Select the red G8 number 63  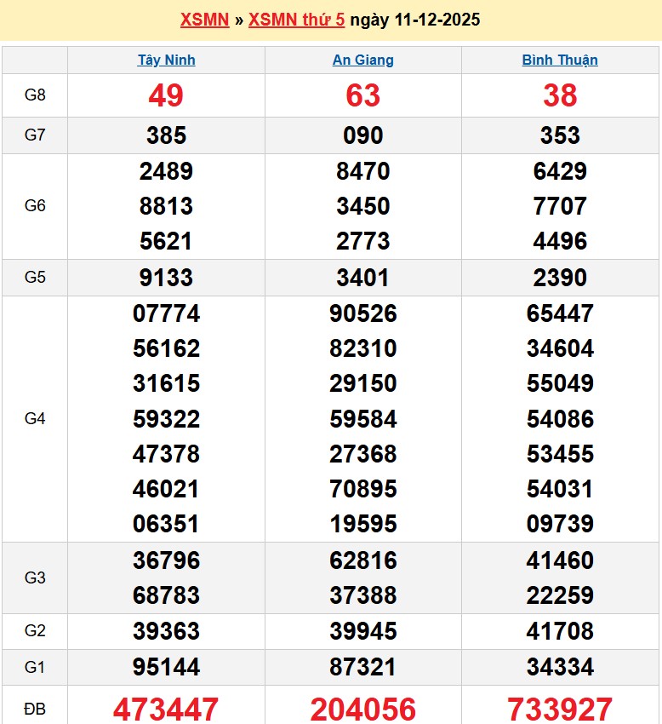point(362,95)
